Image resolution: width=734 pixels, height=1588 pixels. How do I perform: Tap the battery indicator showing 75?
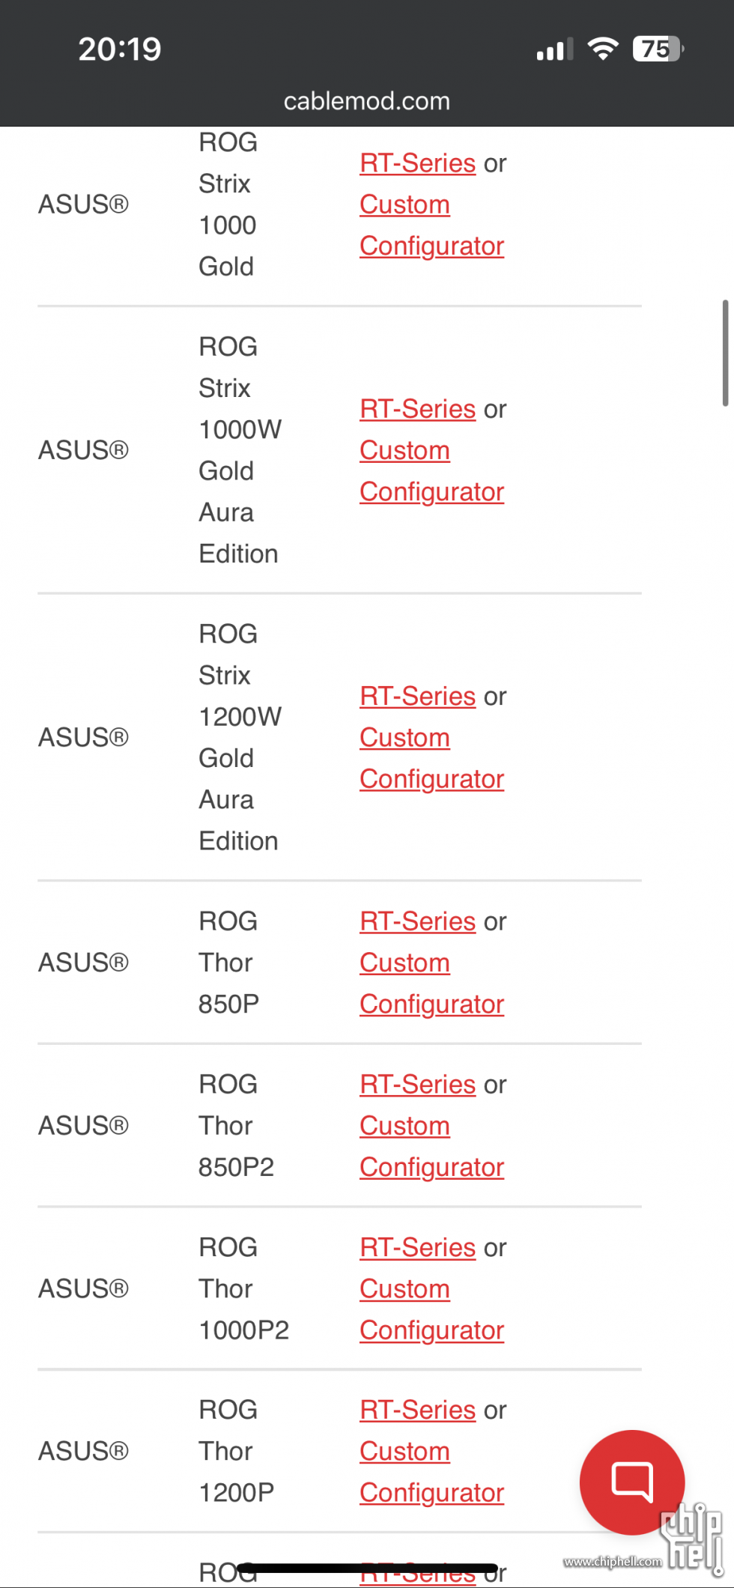[x=658, y=49]
